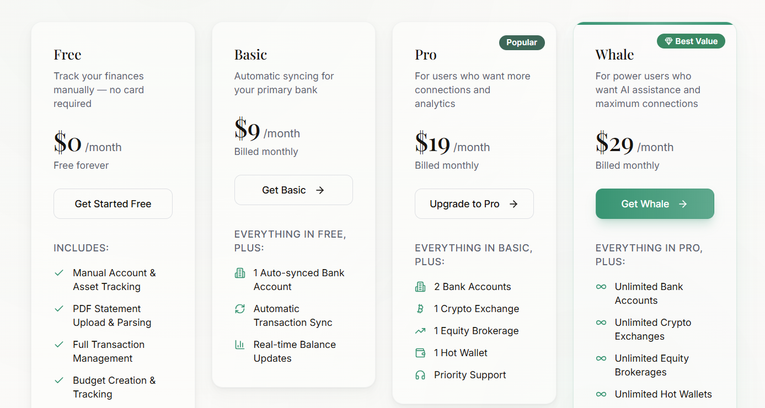
Task: Click the checkmark beside Manual Account & Asset Tracking
Action: (x=59, y=273)
